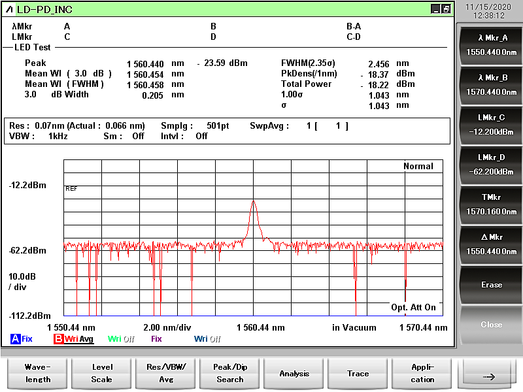The width and height of the screenshot is (523, 392).
Task: Click the center wavelength 1 560.44 nm
Action: tap(261, 328)
